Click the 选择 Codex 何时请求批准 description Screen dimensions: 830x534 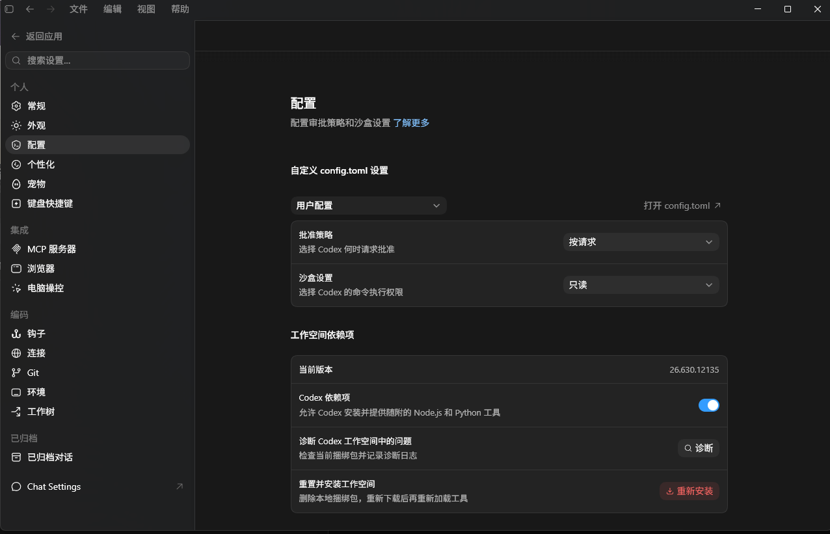tap(347, 249)
